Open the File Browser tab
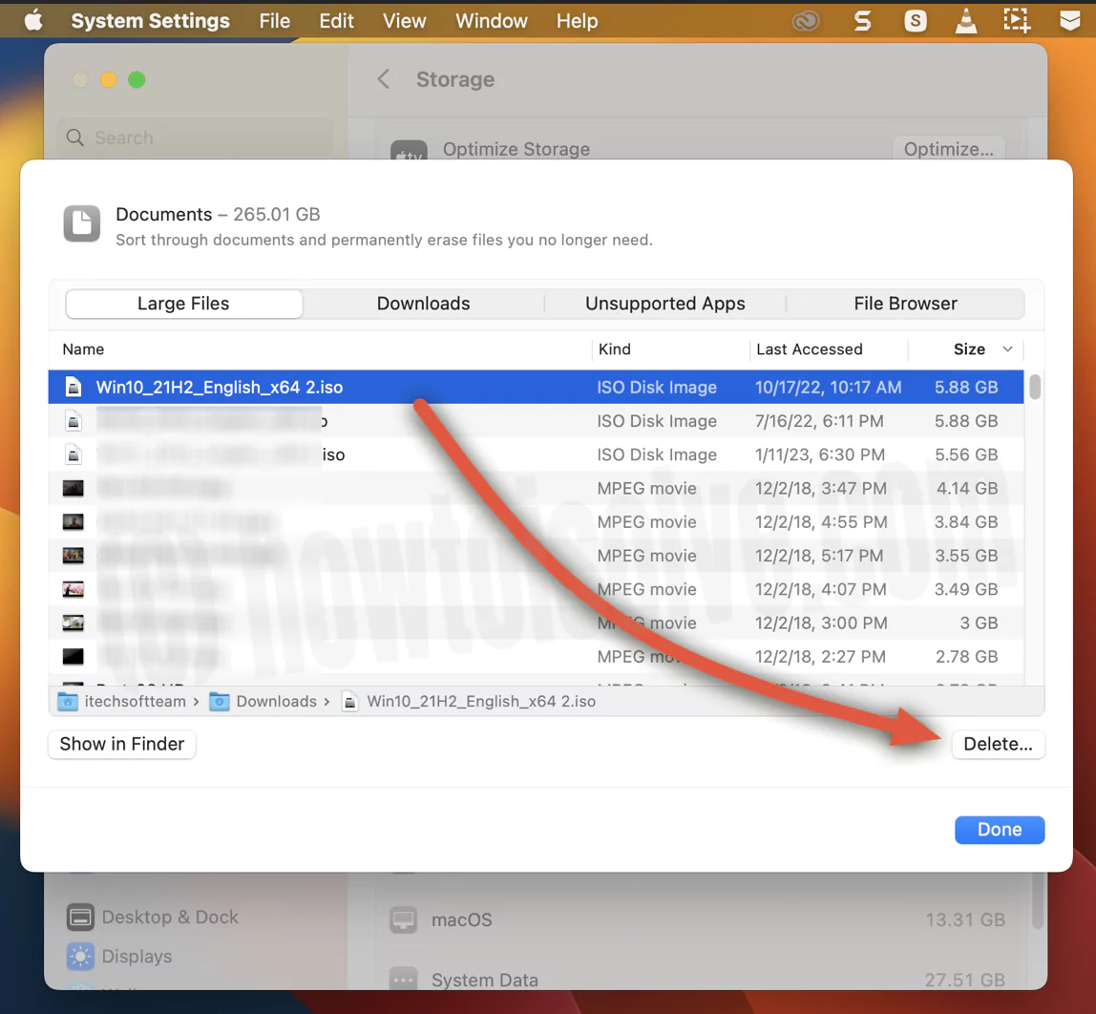Image resolution: width=1096 pixels, height=1014 pixels. tap(905, 304)
